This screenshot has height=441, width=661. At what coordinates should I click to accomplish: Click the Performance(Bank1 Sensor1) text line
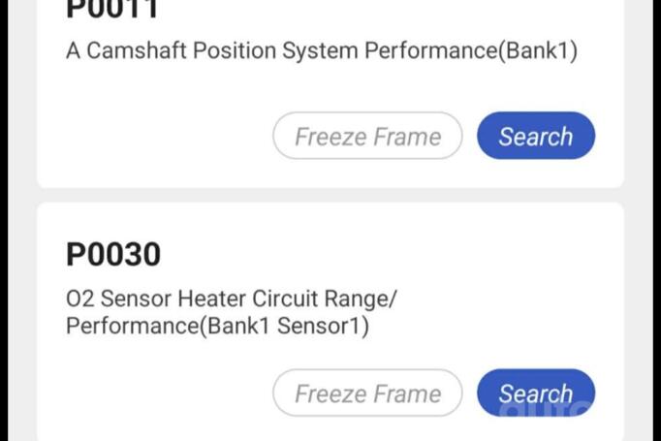coord(217,326)
